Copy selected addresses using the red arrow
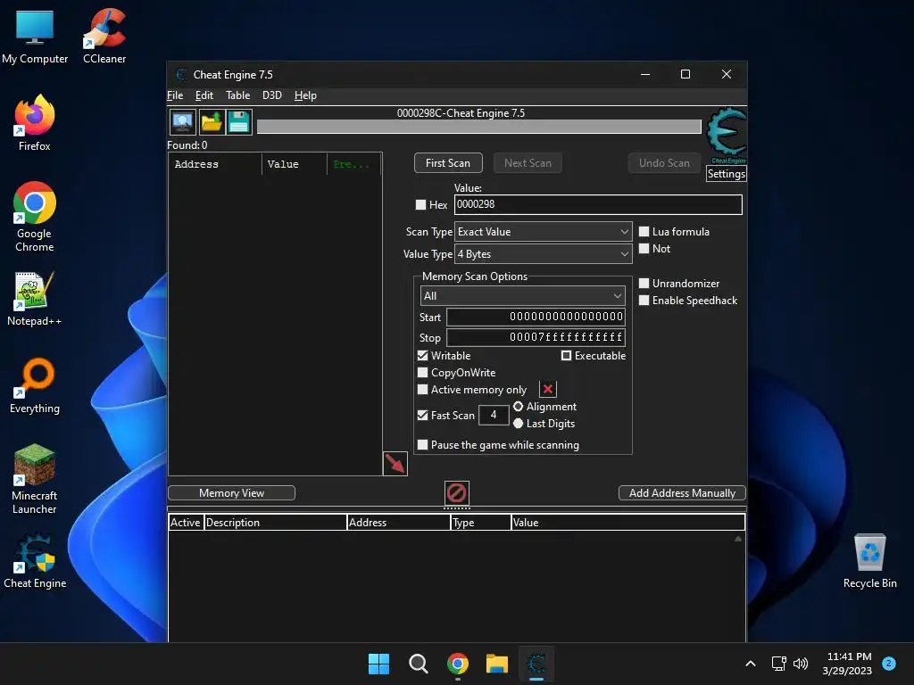This screenshot has width=914, height=685. [x=395, y=464]
